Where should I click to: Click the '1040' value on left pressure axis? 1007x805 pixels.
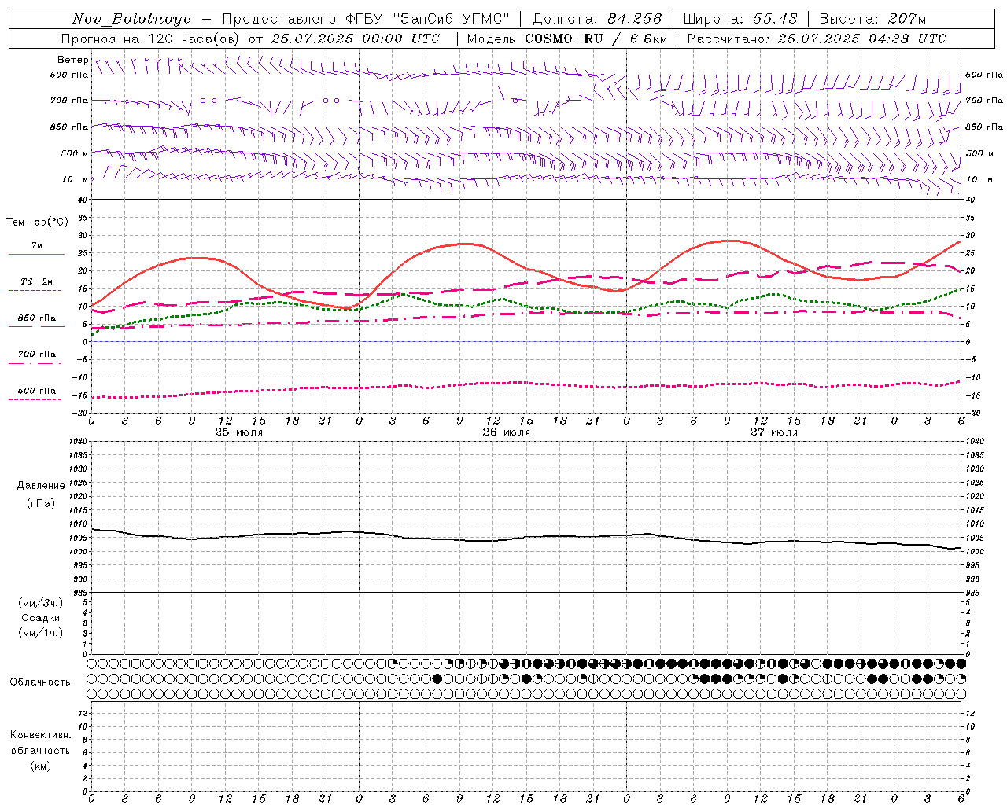pos(78,442)
